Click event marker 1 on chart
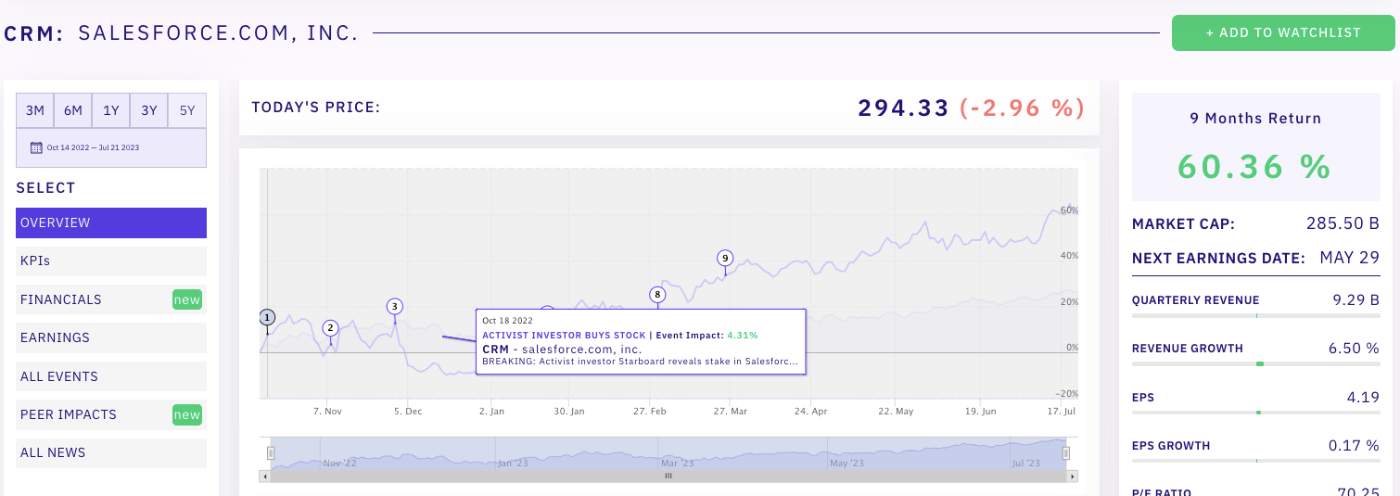This screenshot has height=496, width=1400. pos(267,317)
